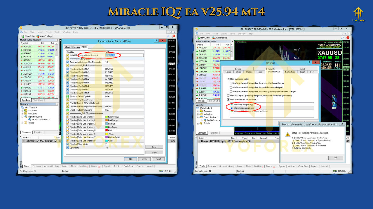
Task: Click search magnifier in left window toolbar
Action: click(168, 36)
